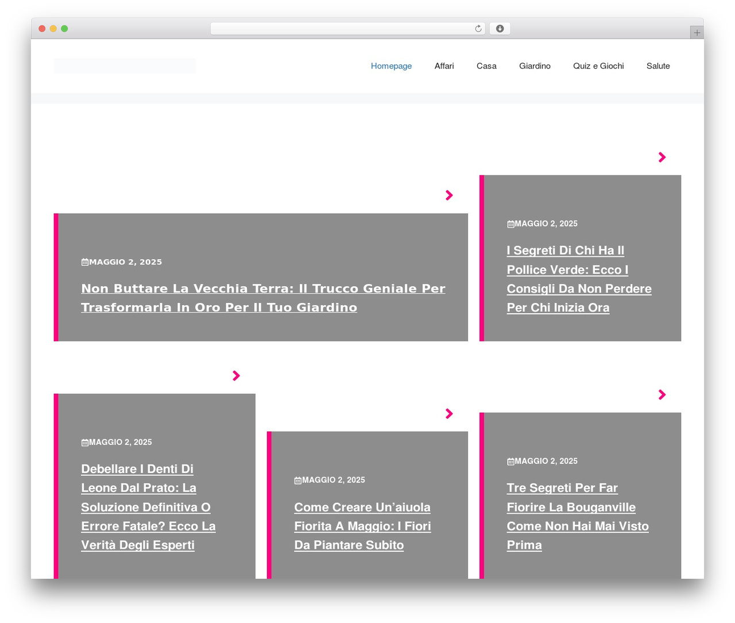Click the browser address bar field
Viewport: 735px width, 623px height.
point(347,29)
